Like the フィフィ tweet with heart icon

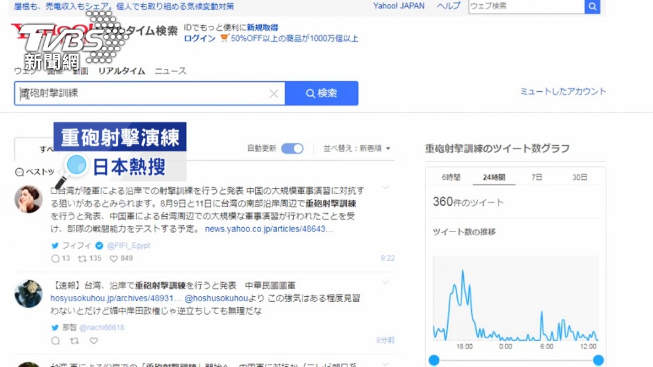[114, 259]
